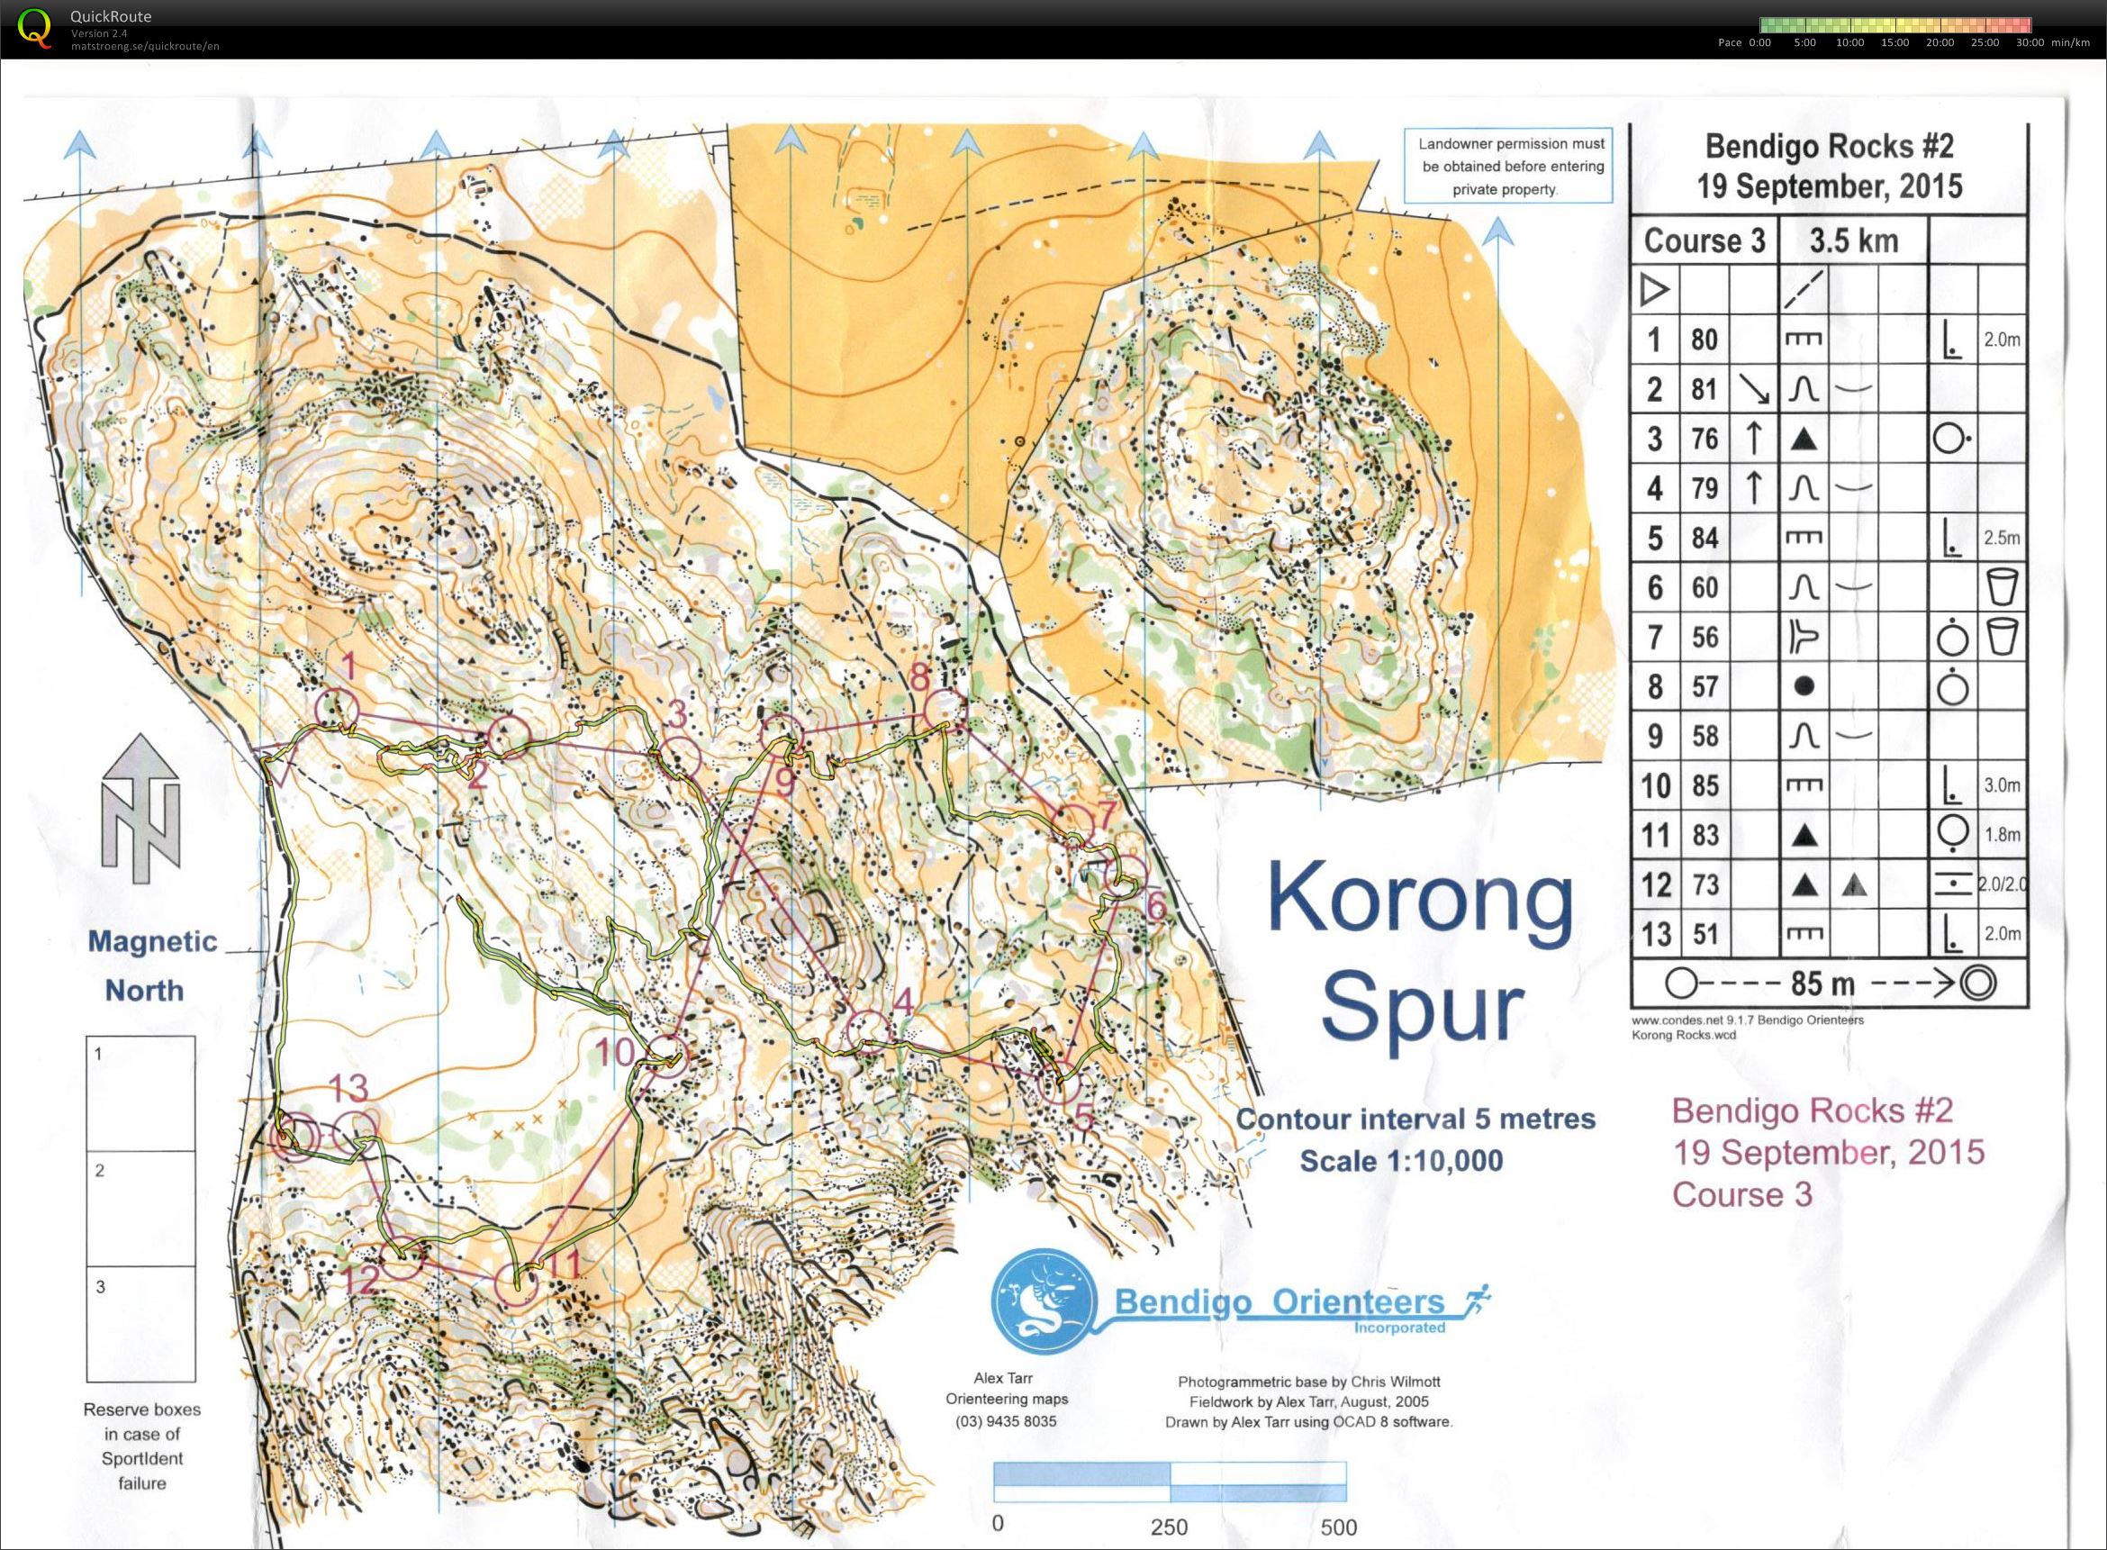
Task: Select control circle 12 on the map
Action: (x=403, y=1260)
